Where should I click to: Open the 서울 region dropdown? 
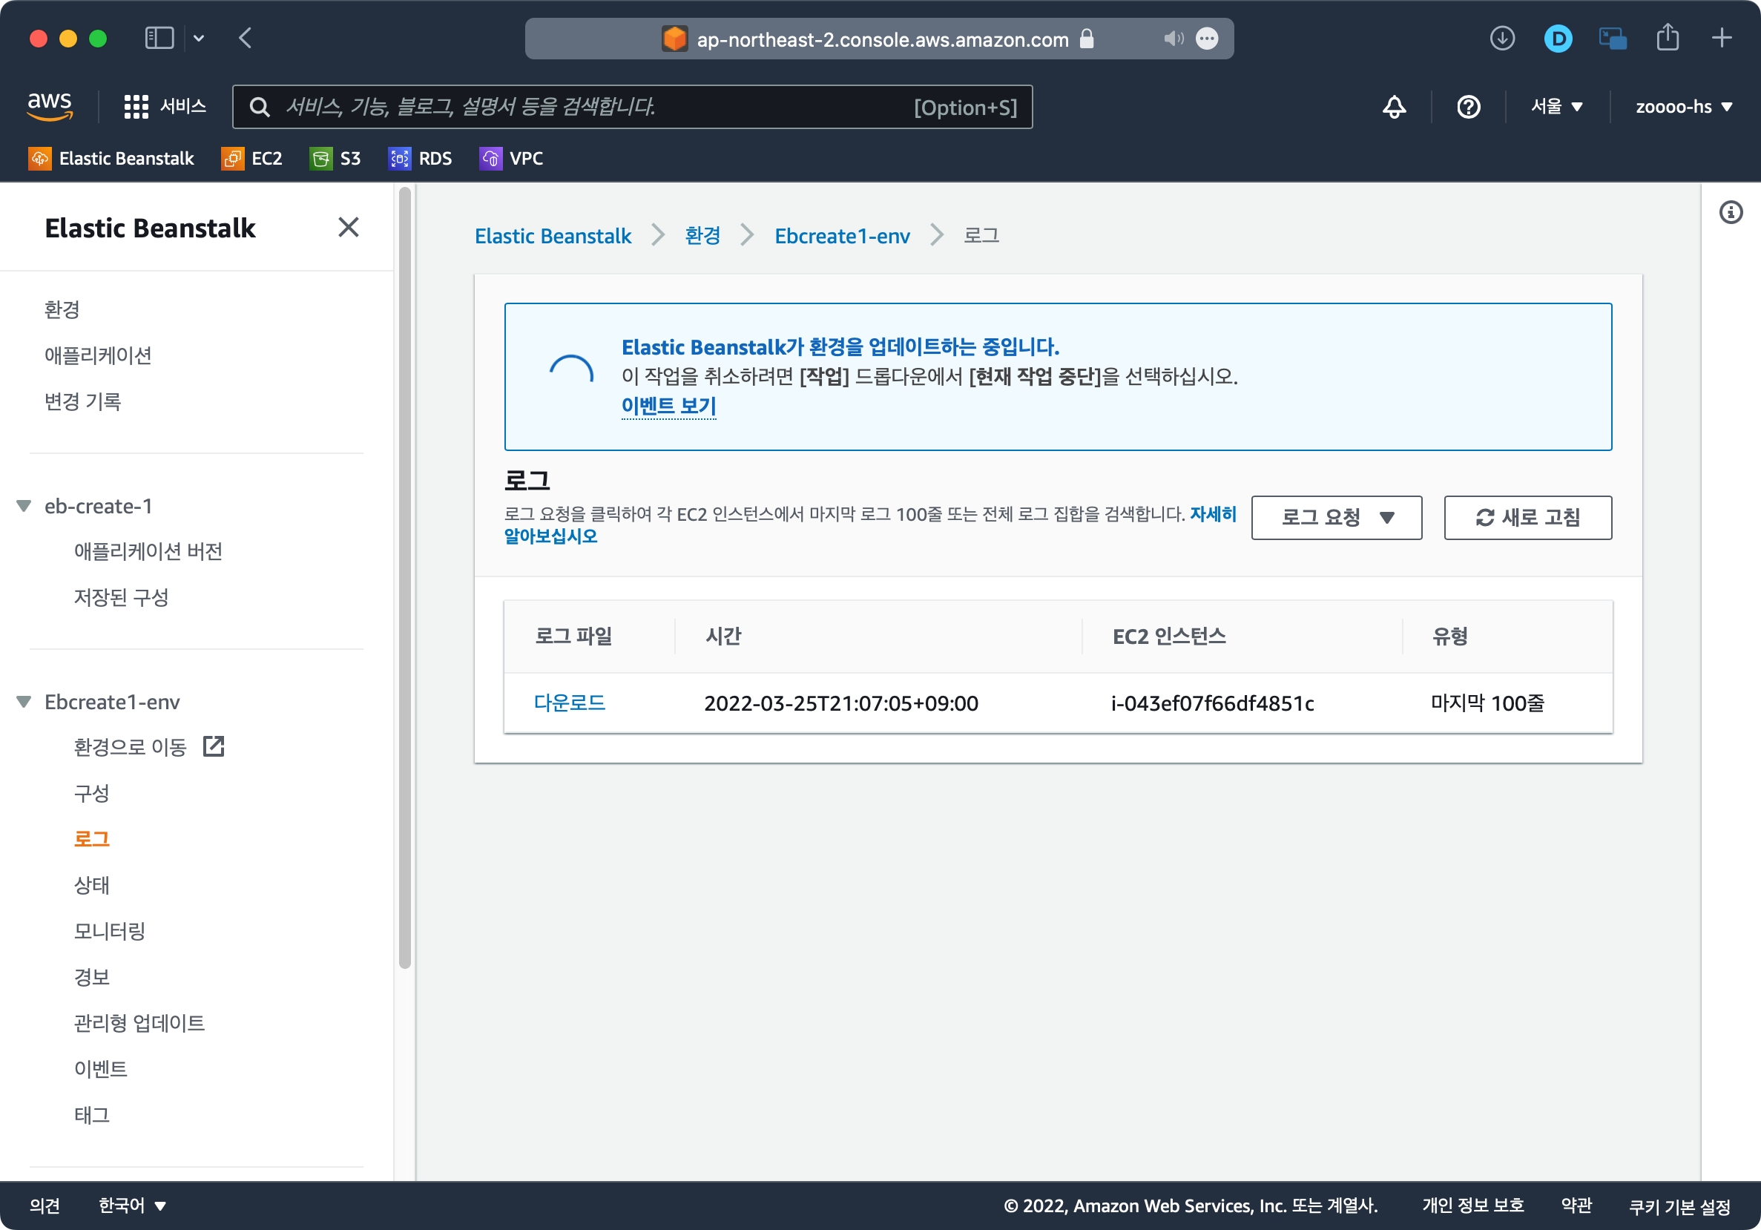(x=1557, y=107)
